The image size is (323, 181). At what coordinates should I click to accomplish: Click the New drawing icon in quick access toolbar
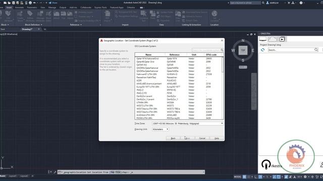point(5,3)
